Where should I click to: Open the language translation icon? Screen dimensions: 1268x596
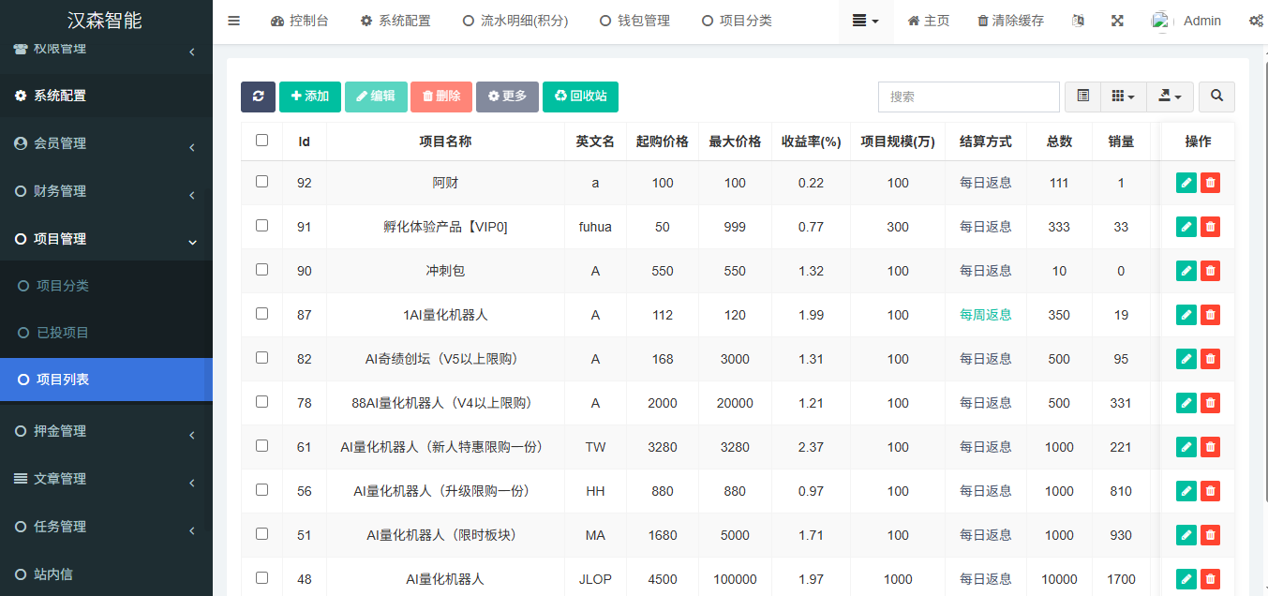click(1078, 19)
